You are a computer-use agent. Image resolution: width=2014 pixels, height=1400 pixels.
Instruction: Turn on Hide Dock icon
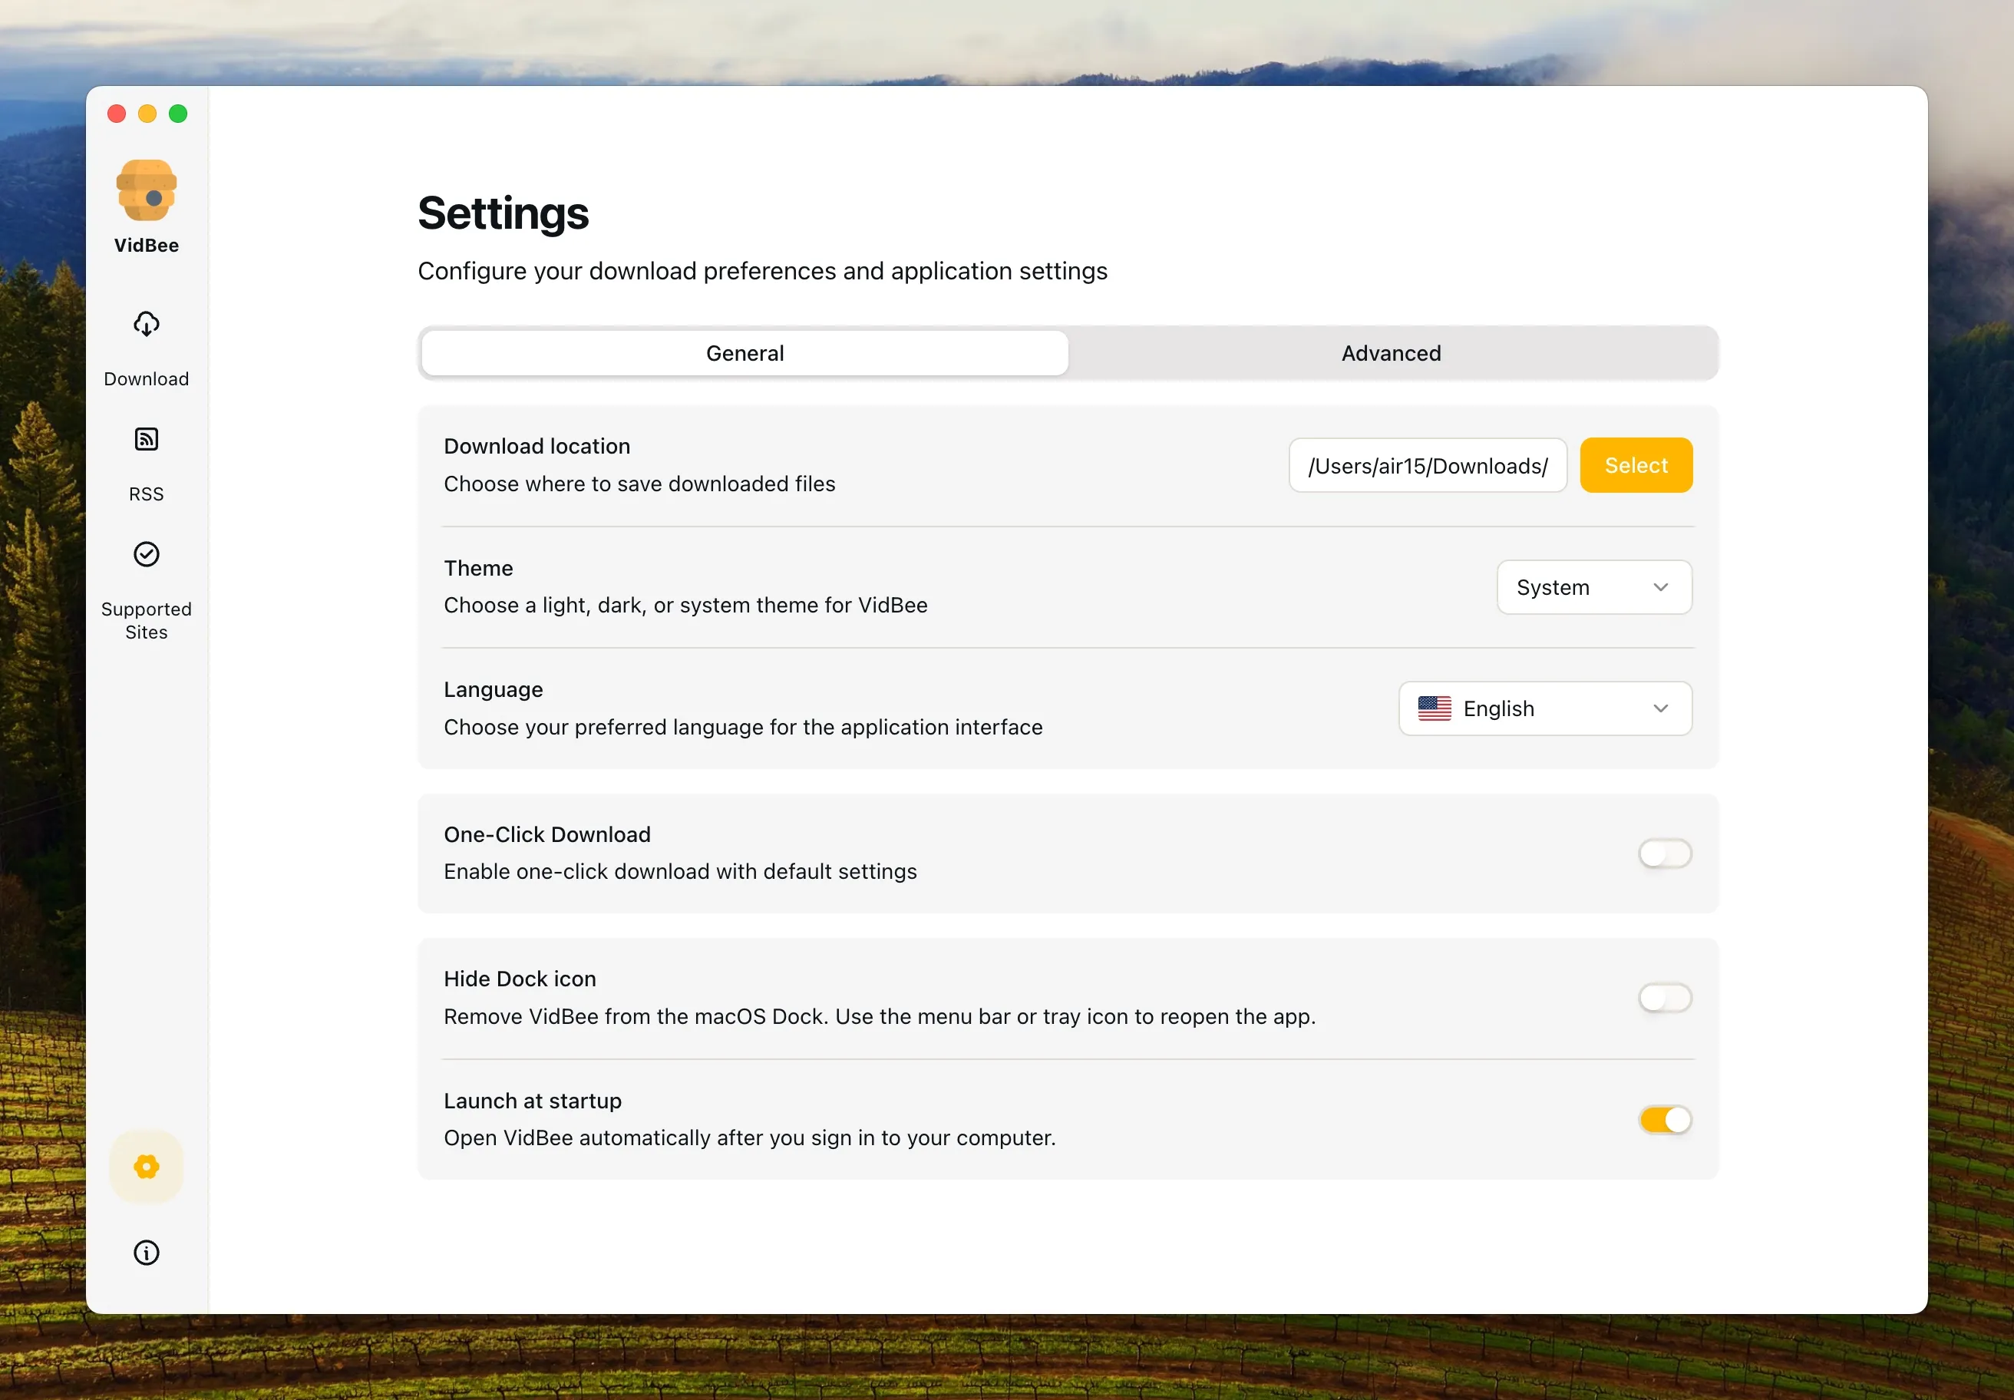pyautogui.click(x=1664, y=997)
